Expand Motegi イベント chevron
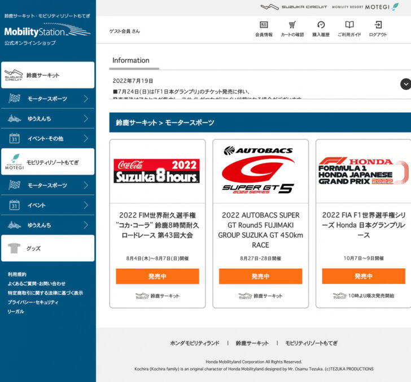The width and height of the screenshot is (411, 382). 86,205
